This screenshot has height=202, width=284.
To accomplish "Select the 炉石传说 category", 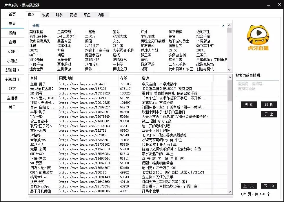I will click(148, 46).
